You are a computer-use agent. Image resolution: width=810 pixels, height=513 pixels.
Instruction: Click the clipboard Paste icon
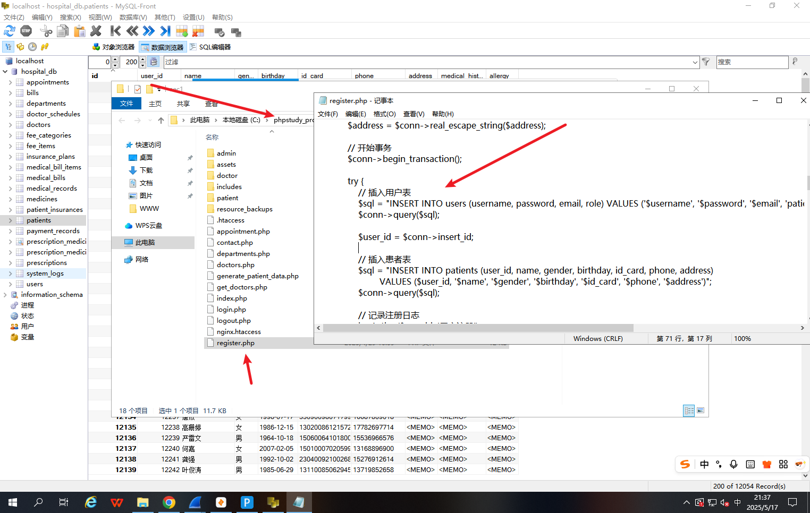[x=80, y=31]
